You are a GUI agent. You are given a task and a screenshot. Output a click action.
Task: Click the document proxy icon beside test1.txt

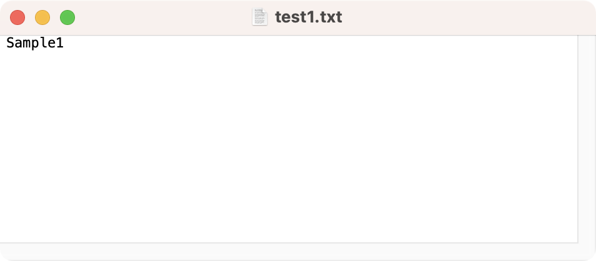click(260, 17)
